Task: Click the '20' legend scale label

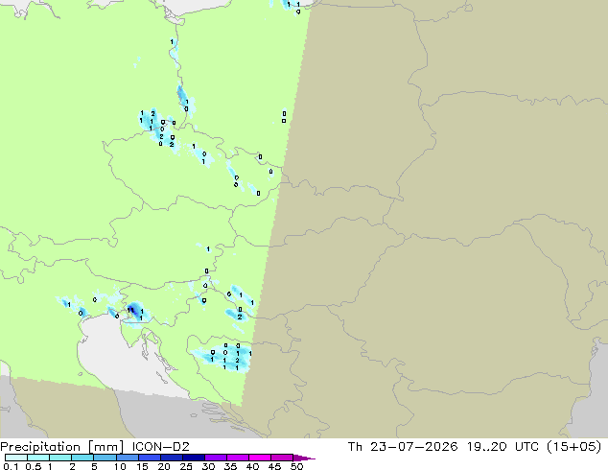Action: point(164,466)
